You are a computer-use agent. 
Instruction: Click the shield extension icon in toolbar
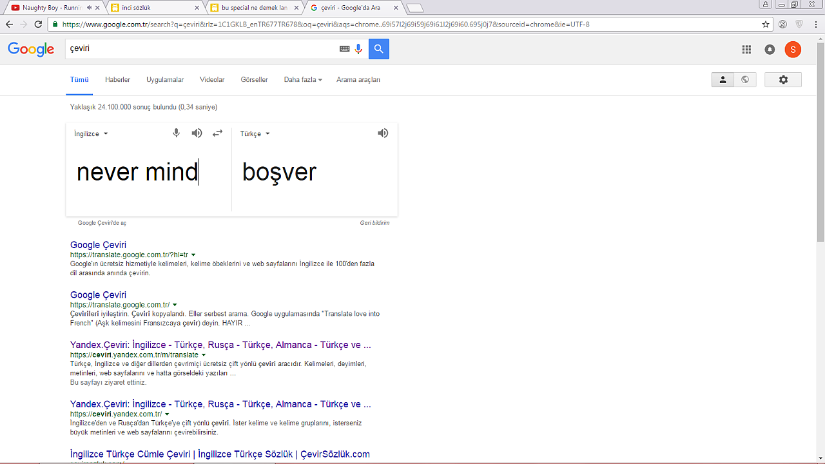point(799,24)
